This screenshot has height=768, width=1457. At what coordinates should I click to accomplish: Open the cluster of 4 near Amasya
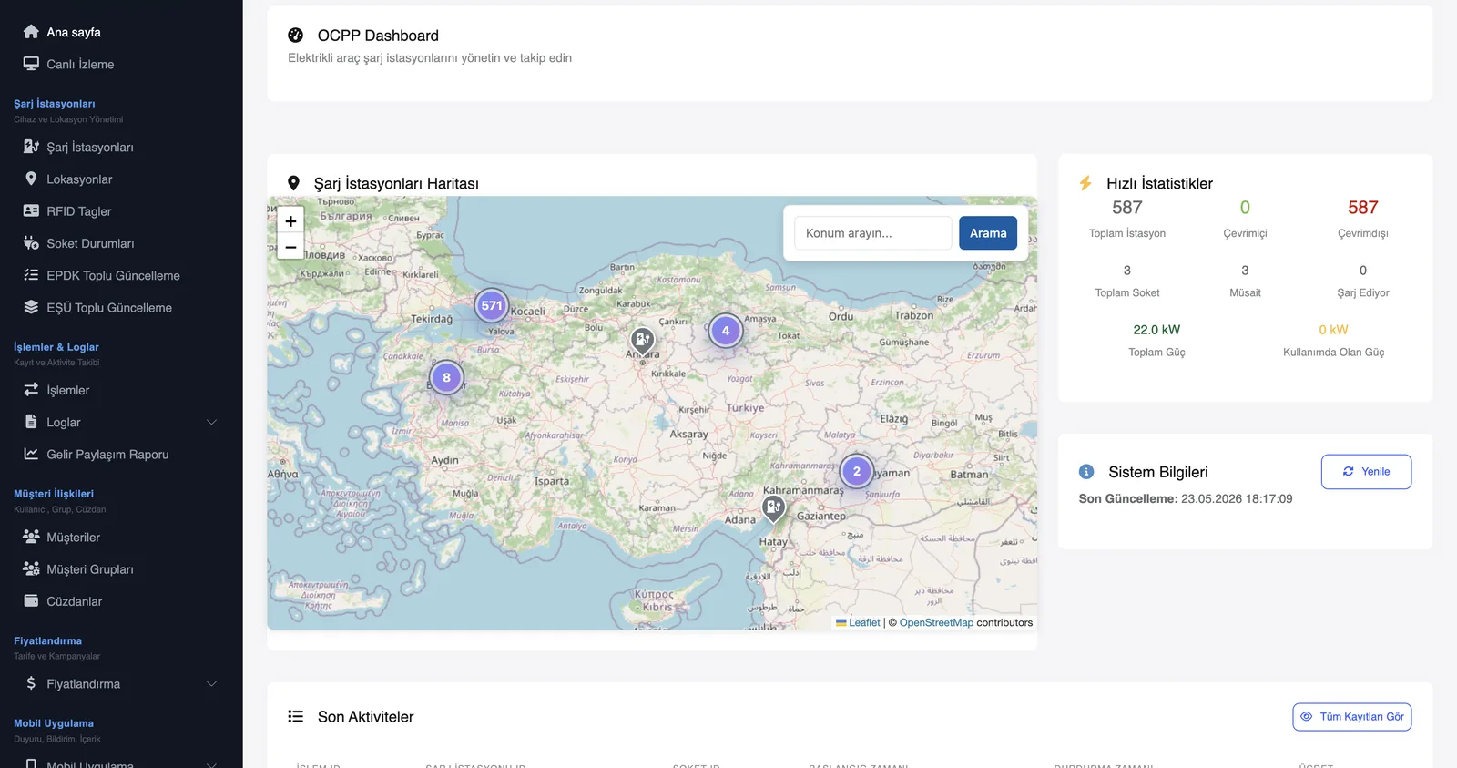coord(726,331)
